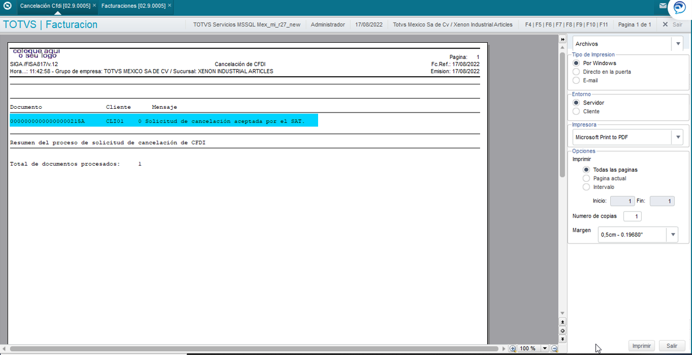692x355 pixels.
Task: Click the Inicio page number field
Action: 623,201
